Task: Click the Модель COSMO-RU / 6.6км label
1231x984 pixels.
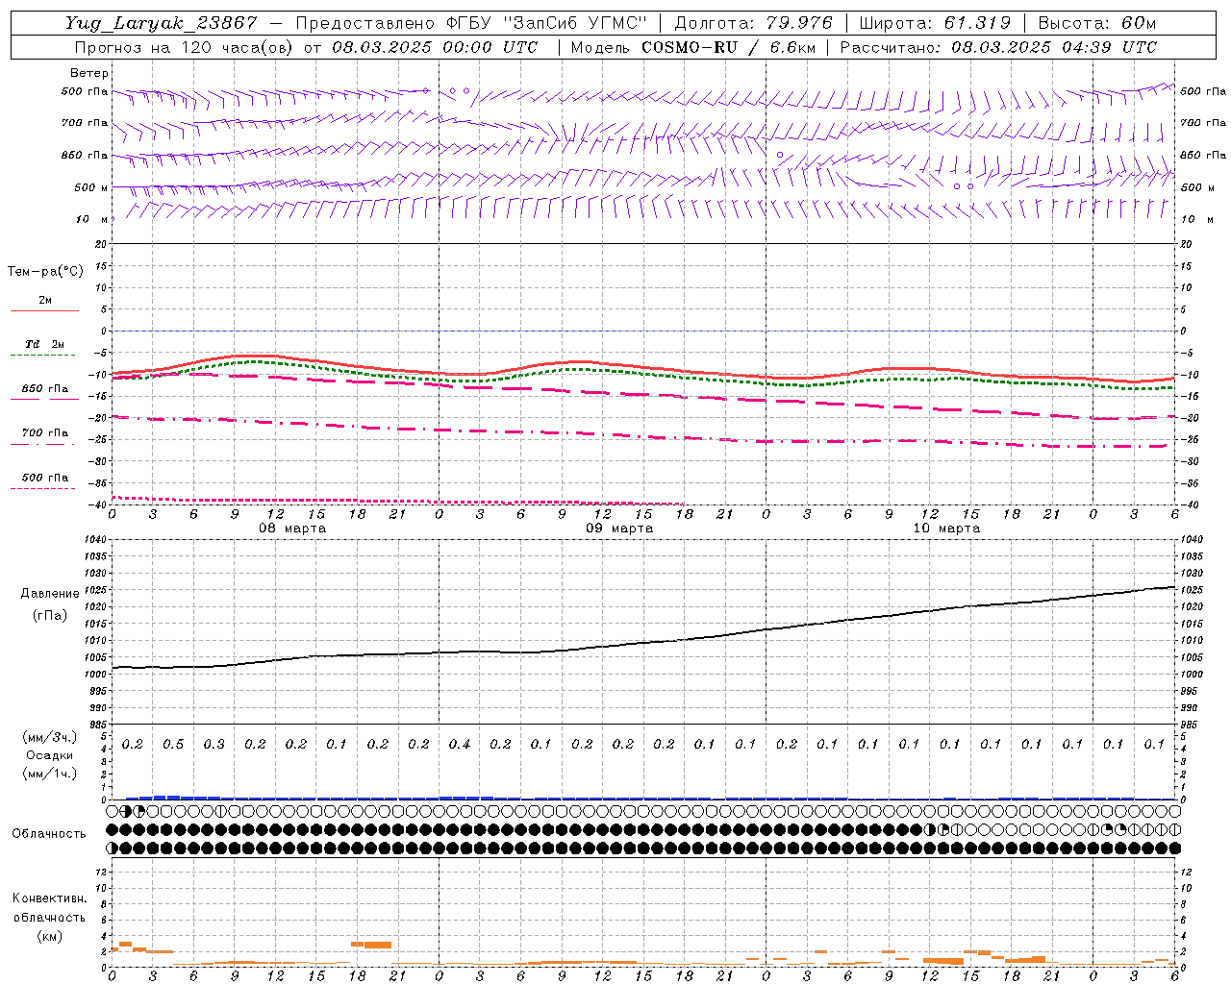Action: tap(692, 47)
